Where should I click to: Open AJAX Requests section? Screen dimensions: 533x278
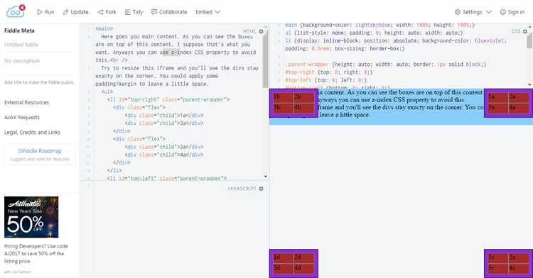point(22,117)
